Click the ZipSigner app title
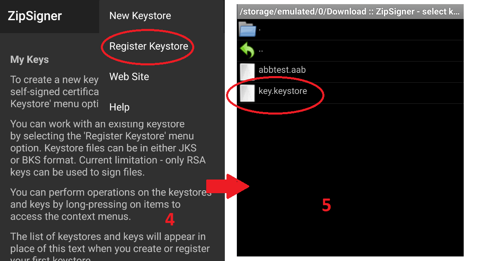Viewport: 498px width, 261px height. pos(35,16)
